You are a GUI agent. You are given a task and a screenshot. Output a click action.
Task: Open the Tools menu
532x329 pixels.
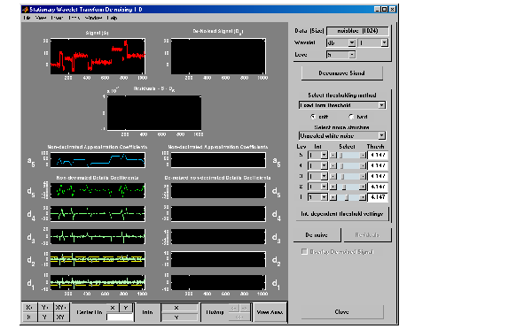click(x=74, y=18)
